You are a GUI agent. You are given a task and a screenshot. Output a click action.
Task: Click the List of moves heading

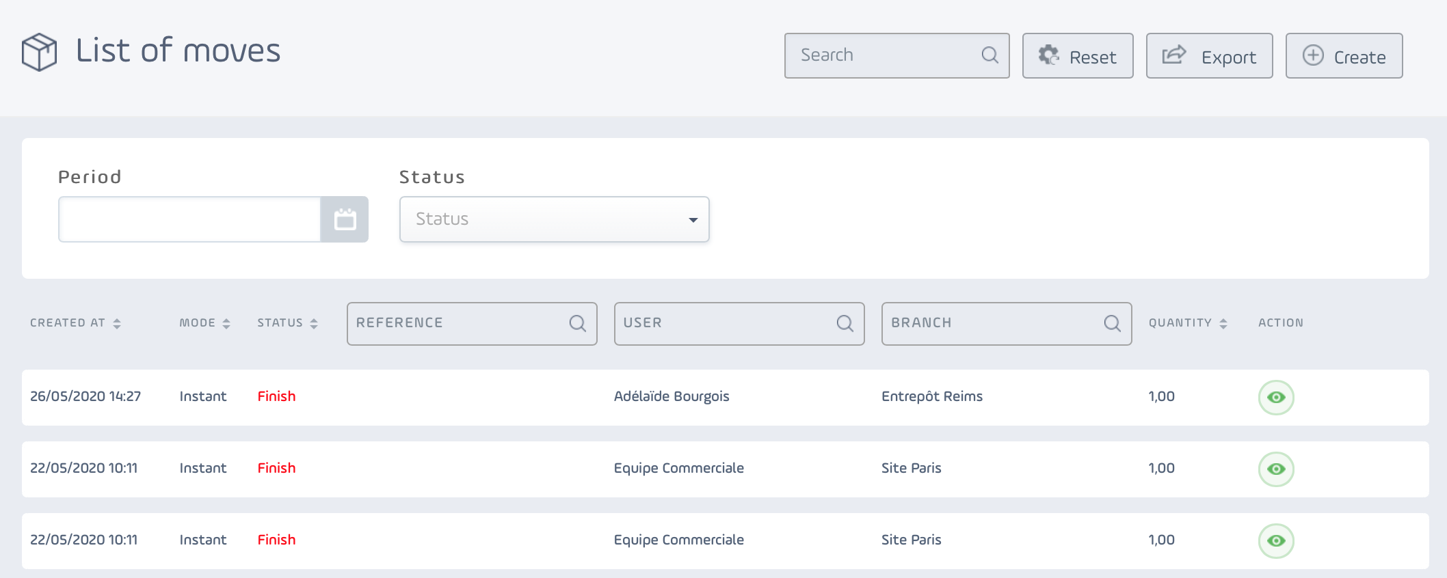[x=178, y=51]
